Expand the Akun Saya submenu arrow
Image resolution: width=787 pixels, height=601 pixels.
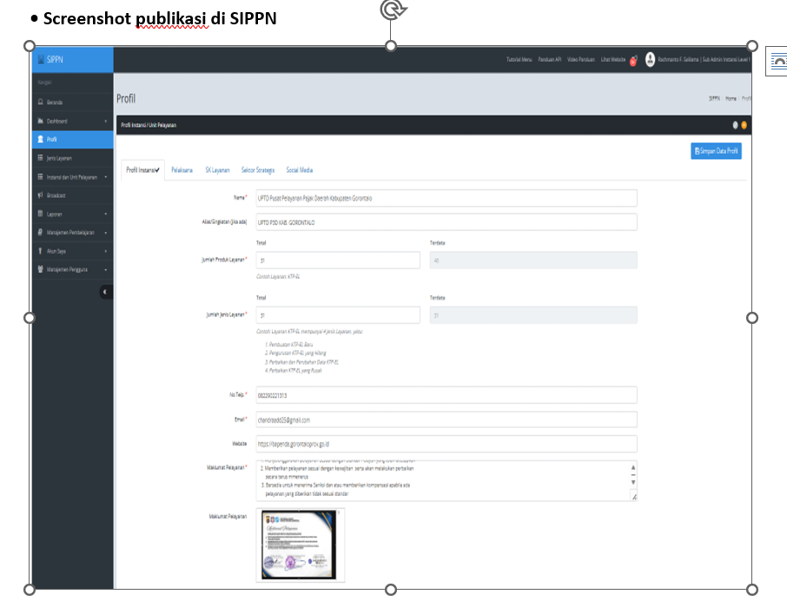105,251
